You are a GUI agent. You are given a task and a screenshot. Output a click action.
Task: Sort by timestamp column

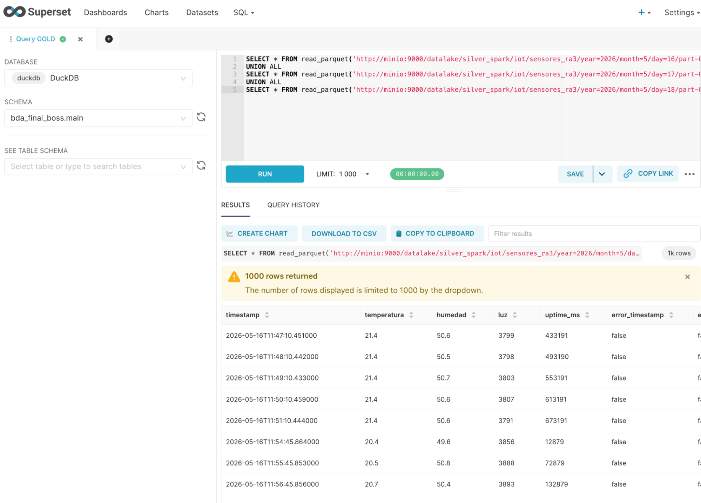(267, 315)
